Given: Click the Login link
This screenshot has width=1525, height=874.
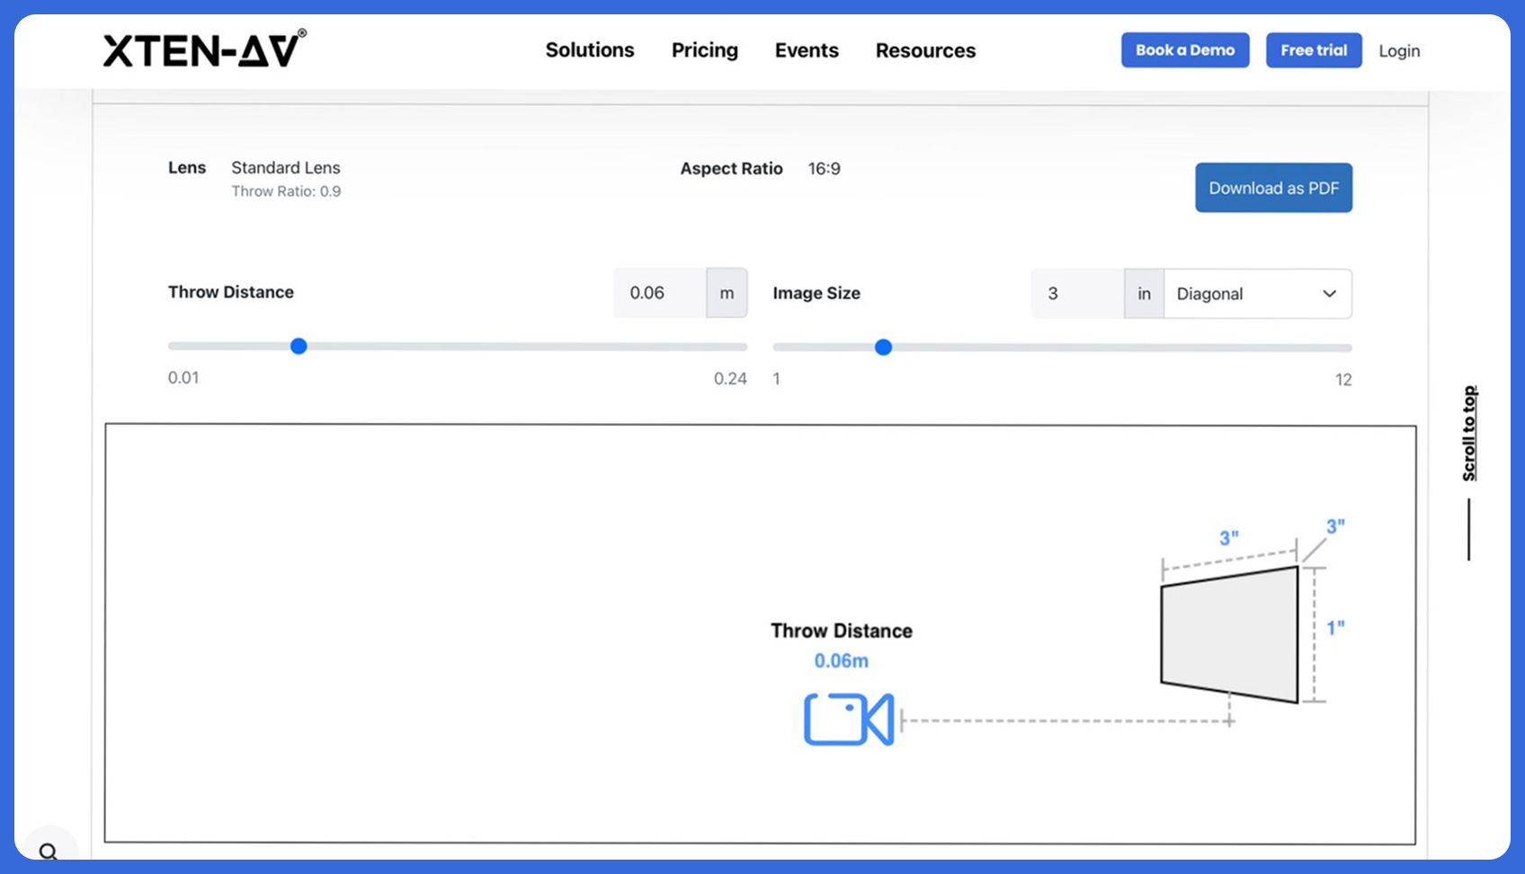Looking at the screenshot, I should pyautogui.click(x=1398, y=50).
